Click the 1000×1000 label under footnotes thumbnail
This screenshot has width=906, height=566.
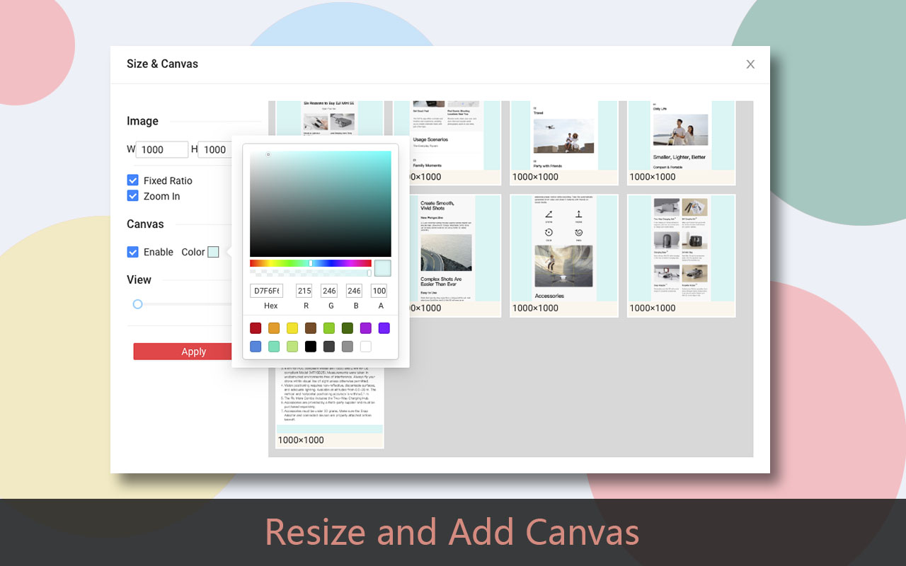[x=301, y=440]
